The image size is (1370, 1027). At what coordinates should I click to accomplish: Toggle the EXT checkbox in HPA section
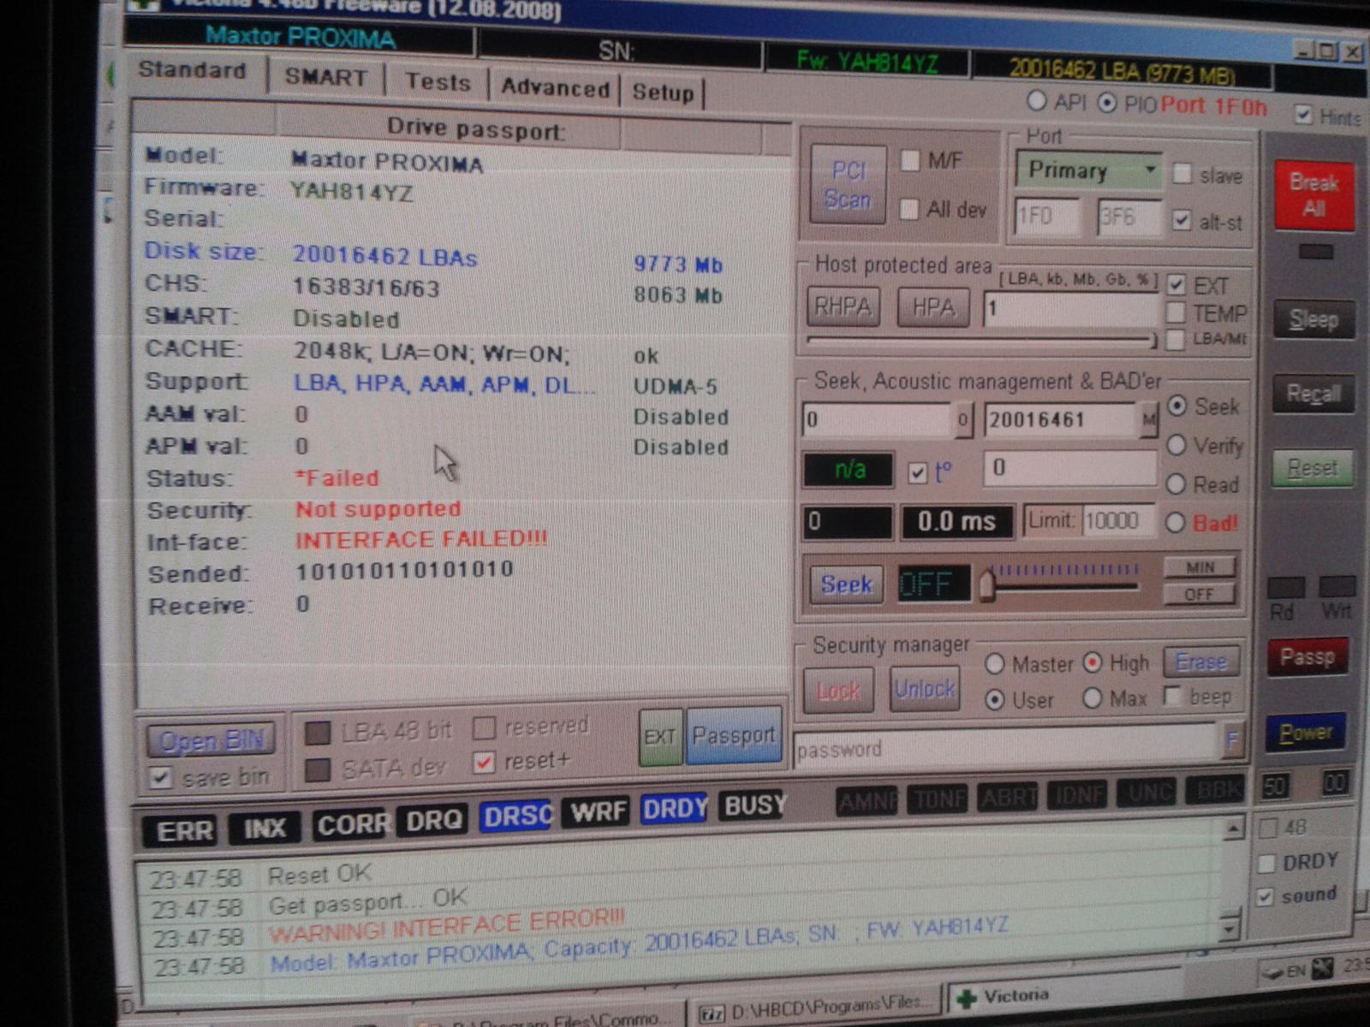tap(1177, 285)
